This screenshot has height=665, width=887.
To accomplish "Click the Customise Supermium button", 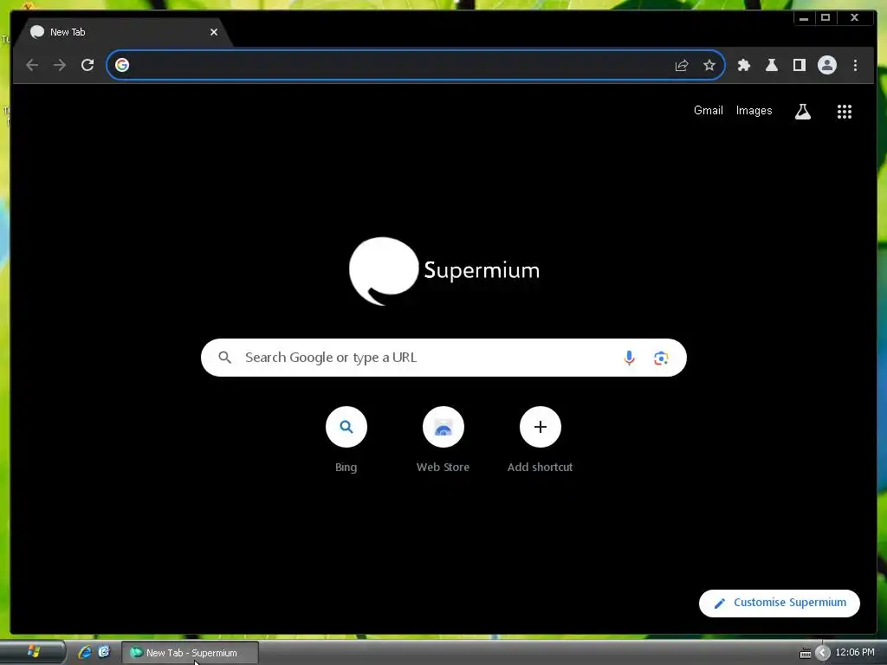I will (779, 603).
